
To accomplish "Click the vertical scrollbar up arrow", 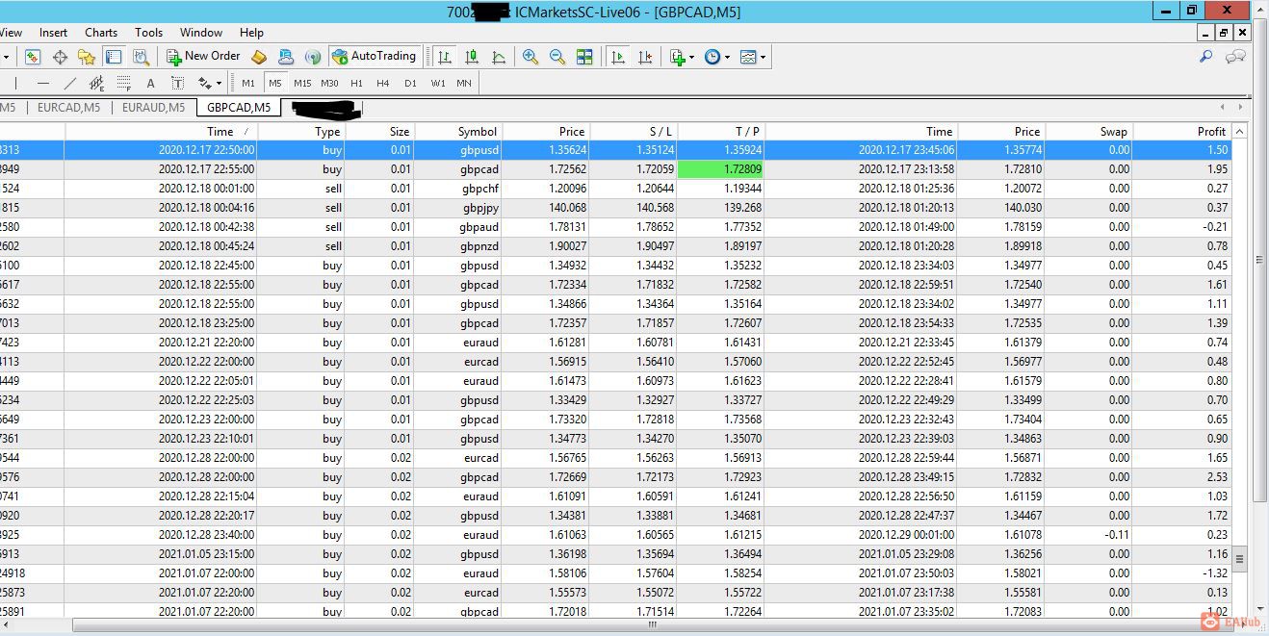I will (x=1239, y=131).
